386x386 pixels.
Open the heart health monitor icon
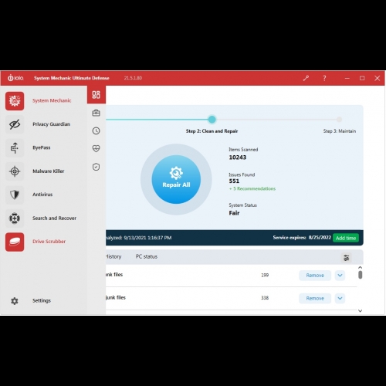point(96,148)
